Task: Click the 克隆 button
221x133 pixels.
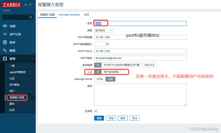Action: [111, 118]
